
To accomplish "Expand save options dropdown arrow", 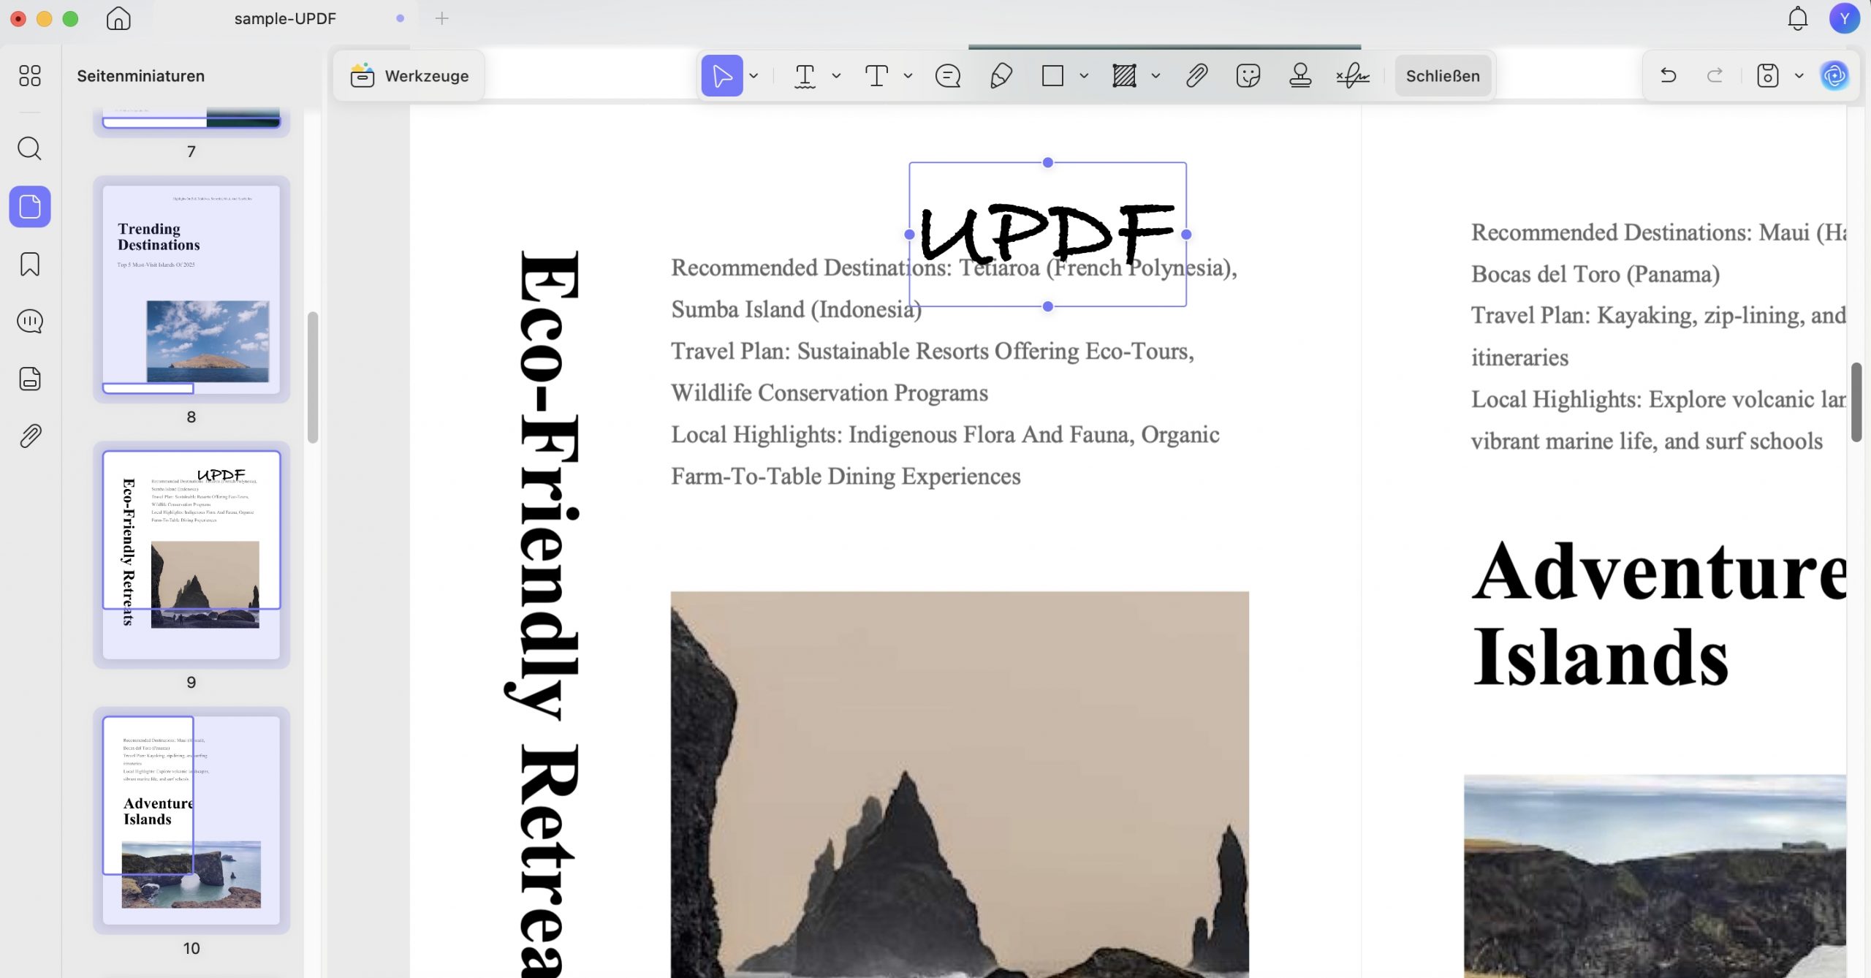I will 1799,75.
